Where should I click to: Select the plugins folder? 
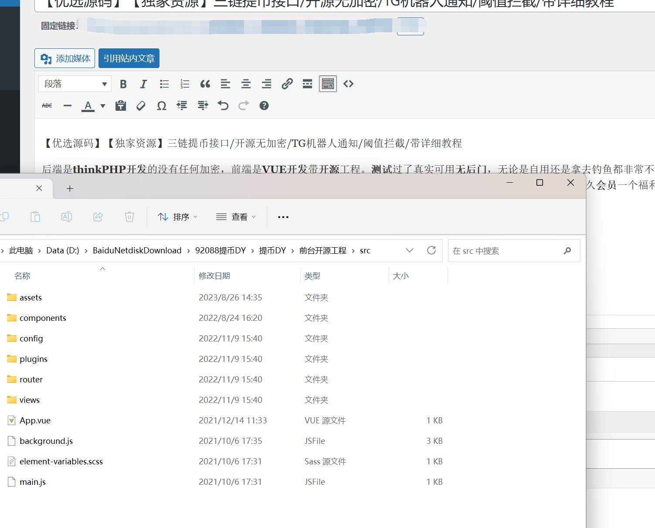coord(34,359)
